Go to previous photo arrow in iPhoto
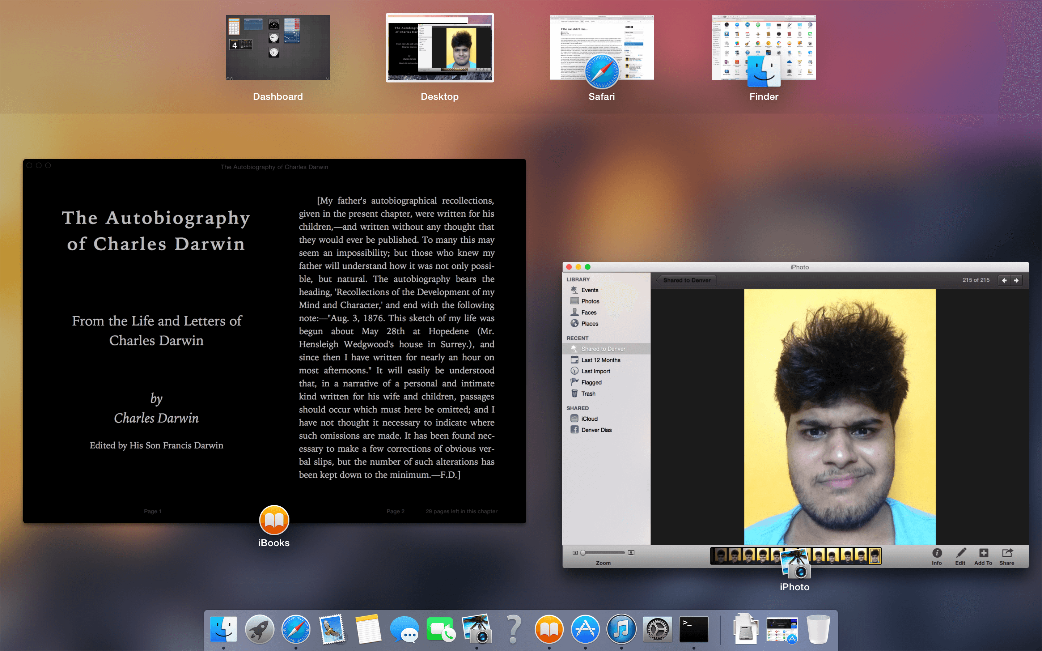 click(x=1004, y=280)
